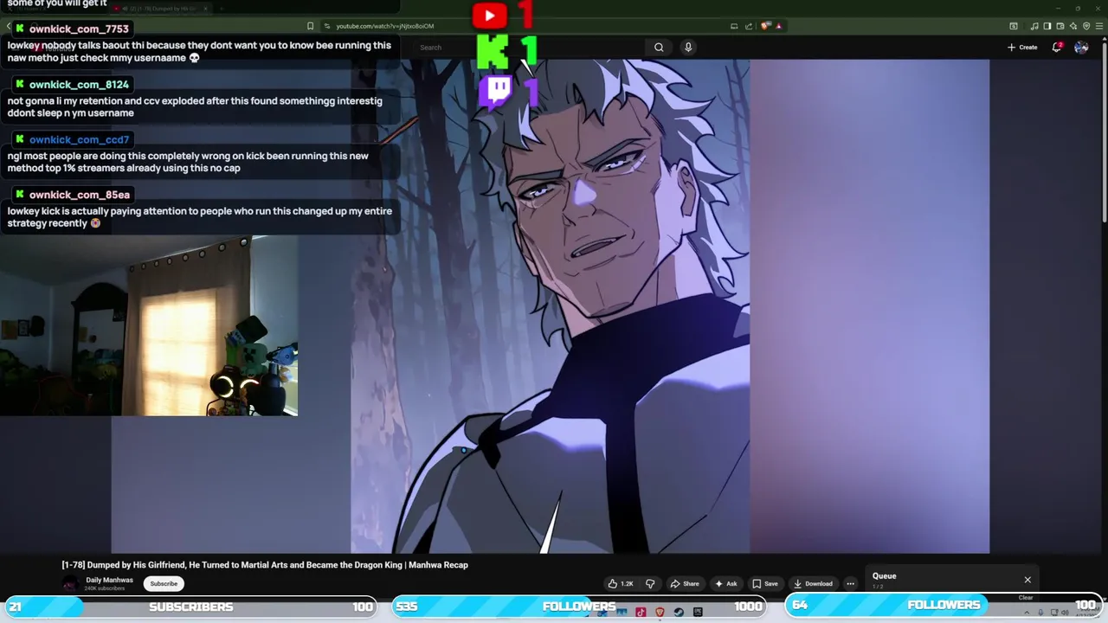1108x623 pixels.
Task: Open site info icon beside the URL
Action: (x=327, y=26)
